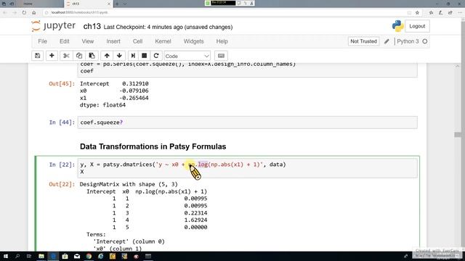
Task: Open the Cell menu
Action: 137,41
